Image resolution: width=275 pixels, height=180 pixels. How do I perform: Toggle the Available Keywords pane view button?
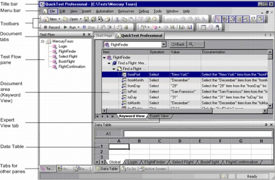click(225, 19)
